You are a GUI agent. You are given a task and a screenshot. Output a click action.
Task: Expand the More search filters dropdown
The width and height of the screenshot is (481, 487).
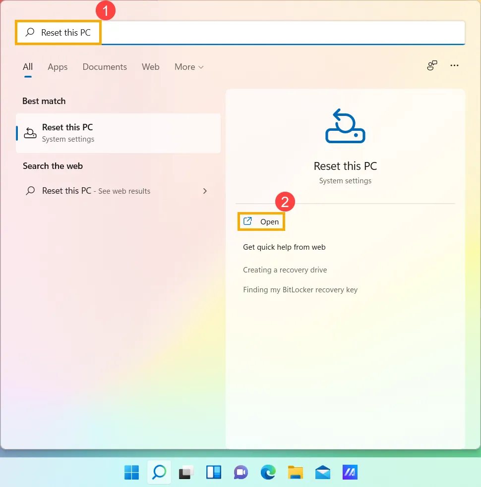(x=188, y=66)
